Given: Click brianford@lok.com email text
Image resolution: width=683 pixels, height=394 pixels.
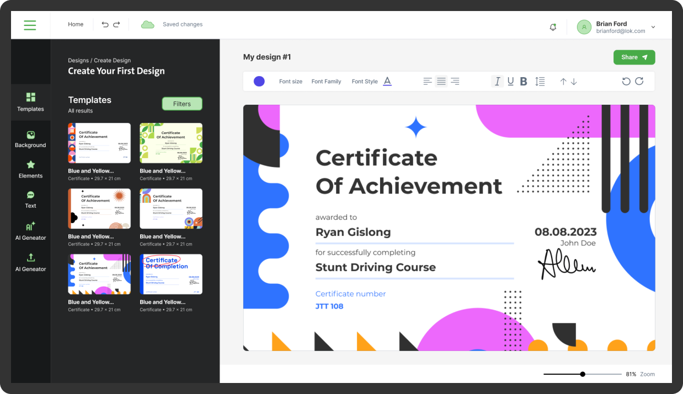Looking at the screenshot, I should [x=621, y=31].
